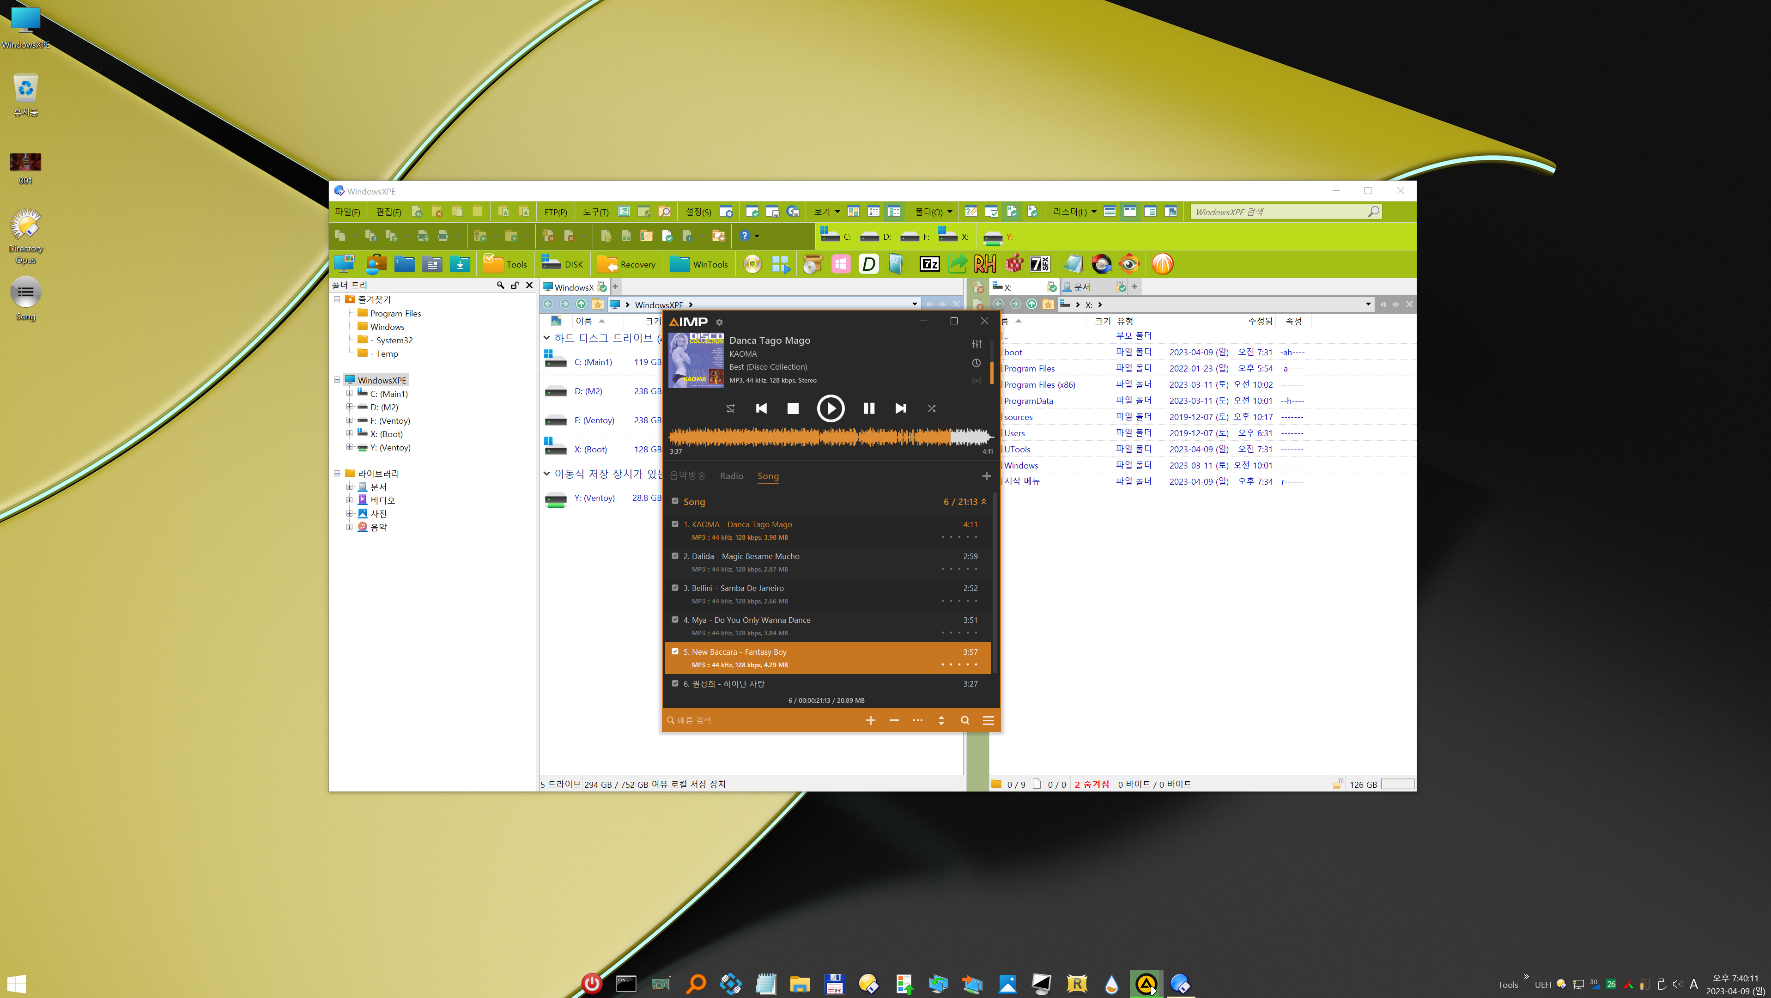The height and width of the screenshot is (998, 1771).
Task: Stop playback in AIMP
Action: pos(793,408)
